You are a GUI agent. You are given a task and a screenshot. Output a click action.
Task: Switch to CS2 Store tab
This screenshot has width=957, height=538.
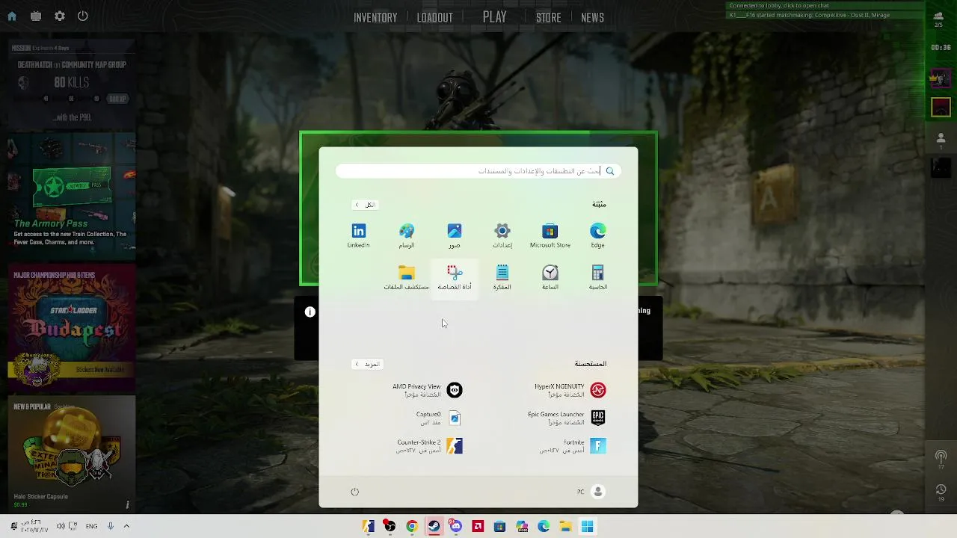coord(549,17)
